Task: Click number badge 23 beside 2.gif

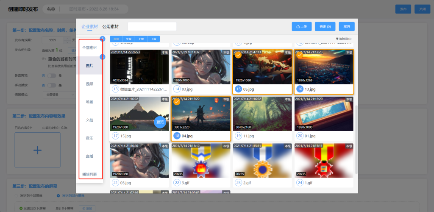Action: coord(238,183)
